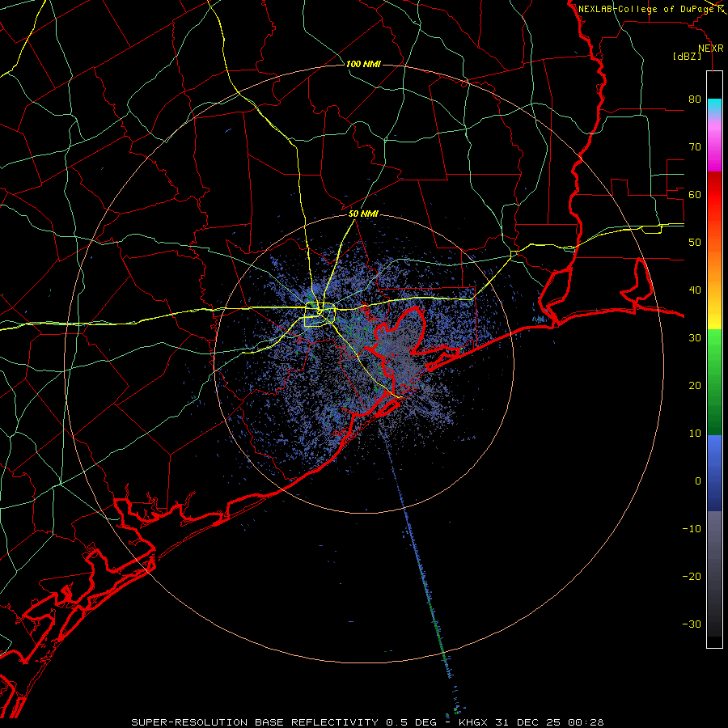Image resolution: width=728 pixels, height=728 pixels.
Task: Click the yellow Houston loop highway outline
Action: pyautogui.click(x=320, y=315)
